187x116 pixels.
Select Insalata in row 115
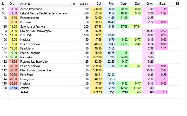(x=25, y=84)
